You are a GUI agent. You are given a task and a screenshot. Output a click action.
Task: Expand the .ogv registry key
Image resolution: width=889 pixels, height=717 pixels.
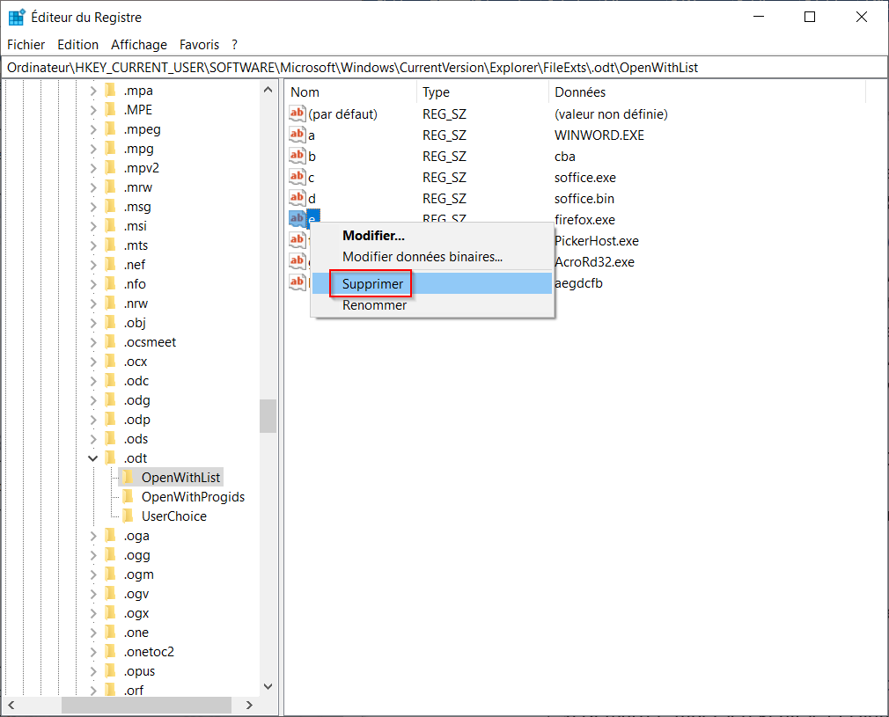click(93, 594)
